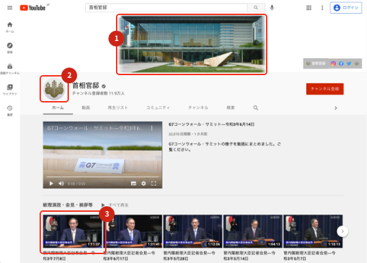The width and height of the screenshot is (367, 263).
Task: Switch to the チャンネル tab
Action: pyautogui.click(x=199, y=108)
